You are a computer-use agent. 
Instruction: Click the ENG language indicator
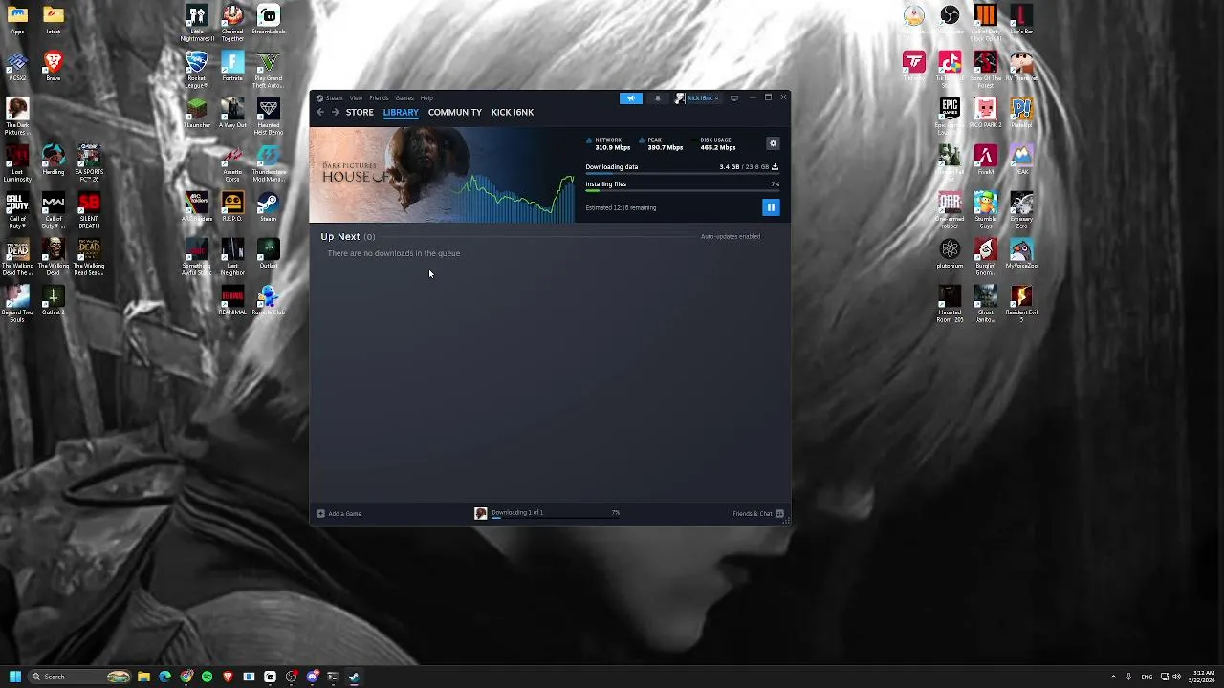pos(1147,677)
